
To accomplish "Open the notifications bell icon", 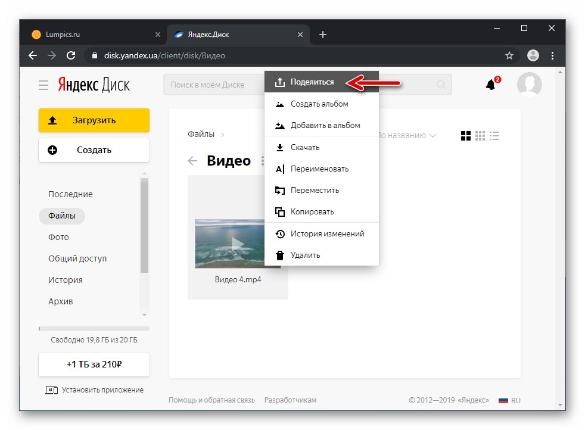I will pyautogui.click(x=492, y=85).
